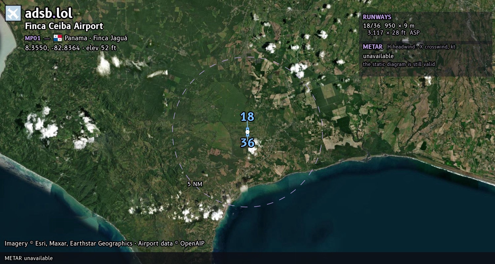
Task: Click the runway 18 end label
Action: pos(247,117)
